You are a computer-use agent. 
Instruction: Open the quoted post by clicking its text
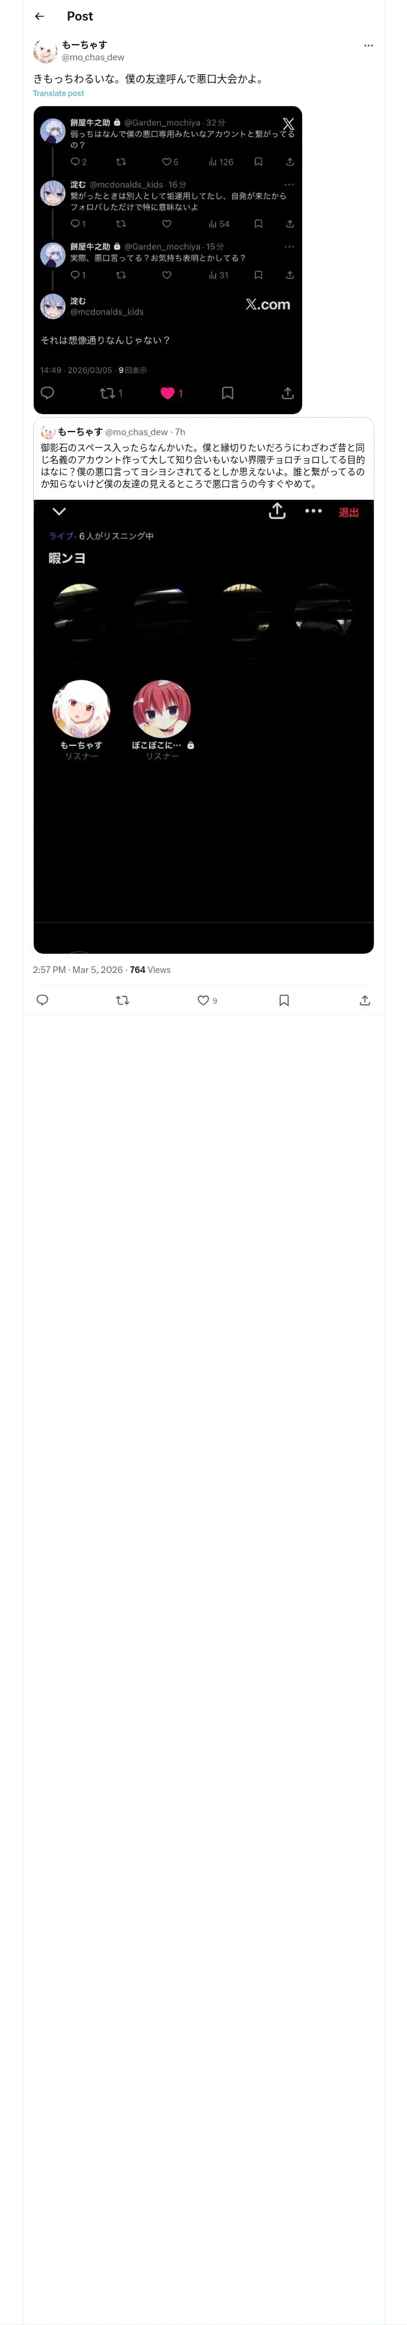[203, 465]
